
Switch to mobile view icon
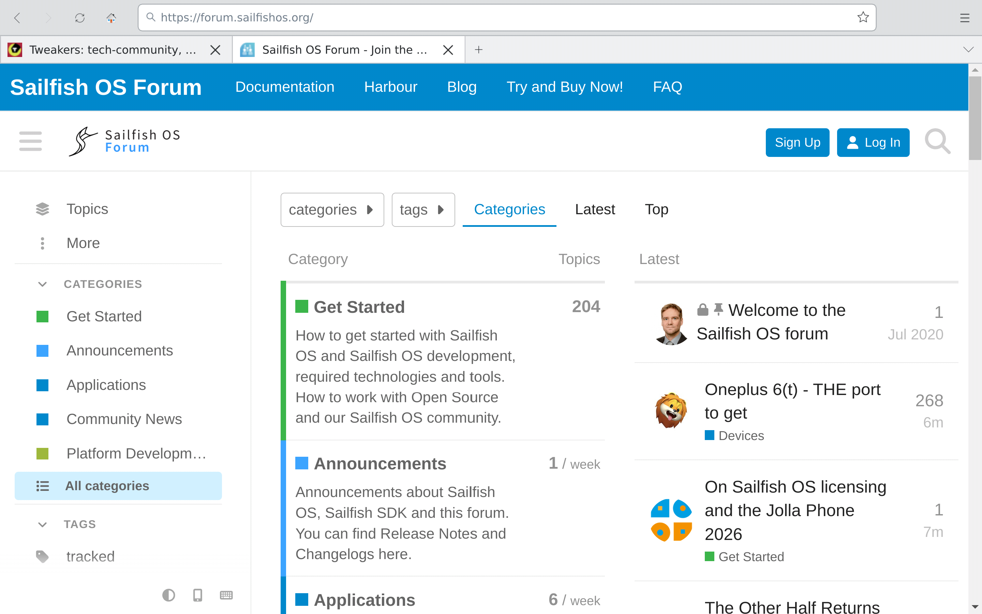198,595
